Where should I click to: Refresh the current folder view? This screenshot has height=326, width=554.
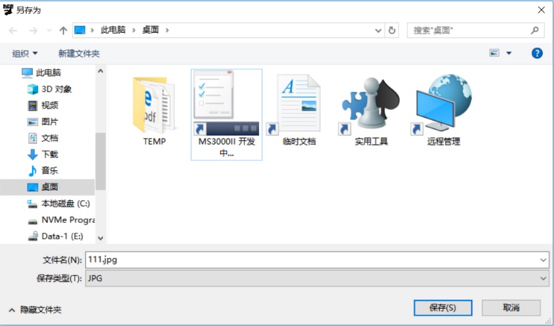pos(392,30)
